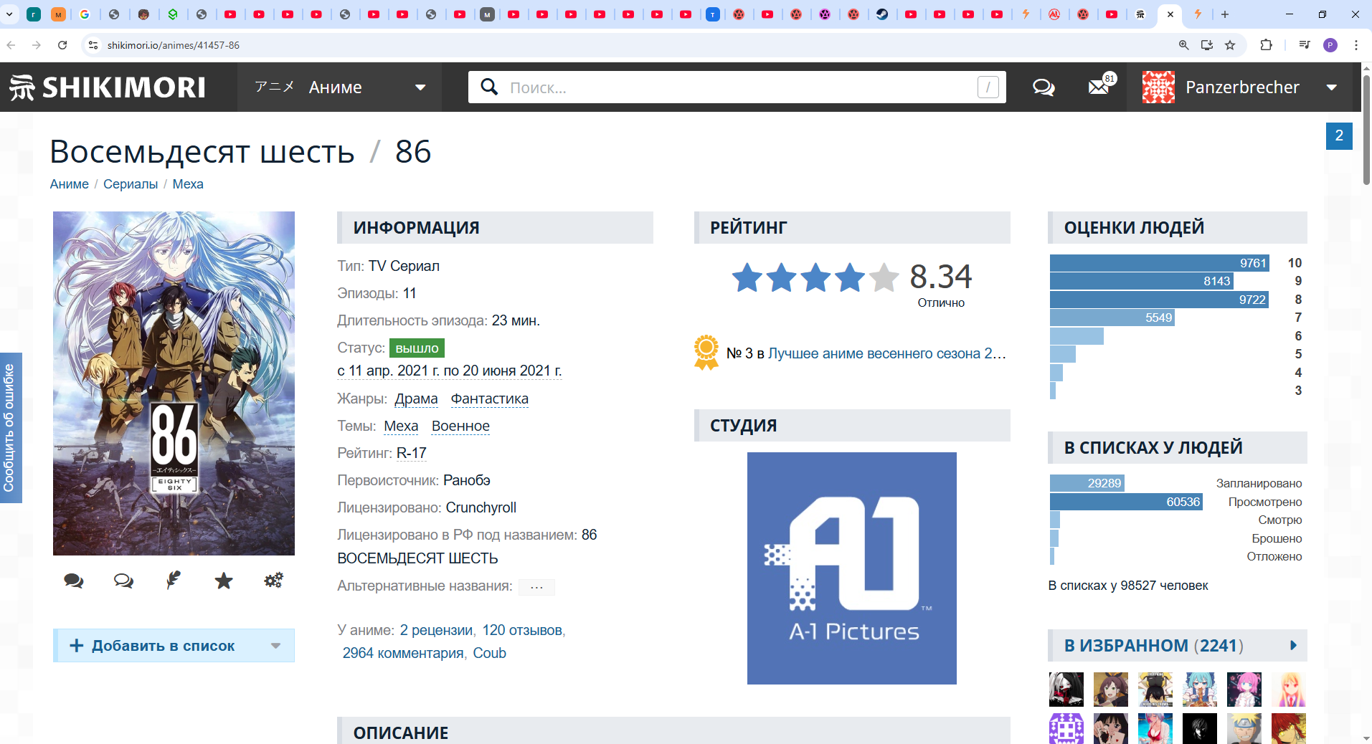This screenshot has height=744, width=1372.
Task: Open the Меха theme link
Action: pos(401,426)
